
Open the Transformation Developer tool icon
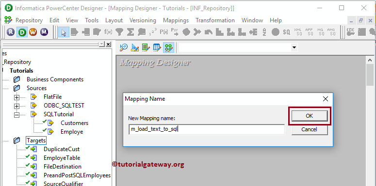point(146,47)
